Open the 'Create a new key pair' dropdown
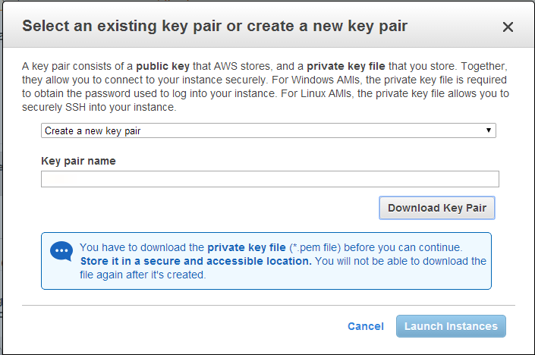This screenshot has width=535, height=355. point(268,130)
